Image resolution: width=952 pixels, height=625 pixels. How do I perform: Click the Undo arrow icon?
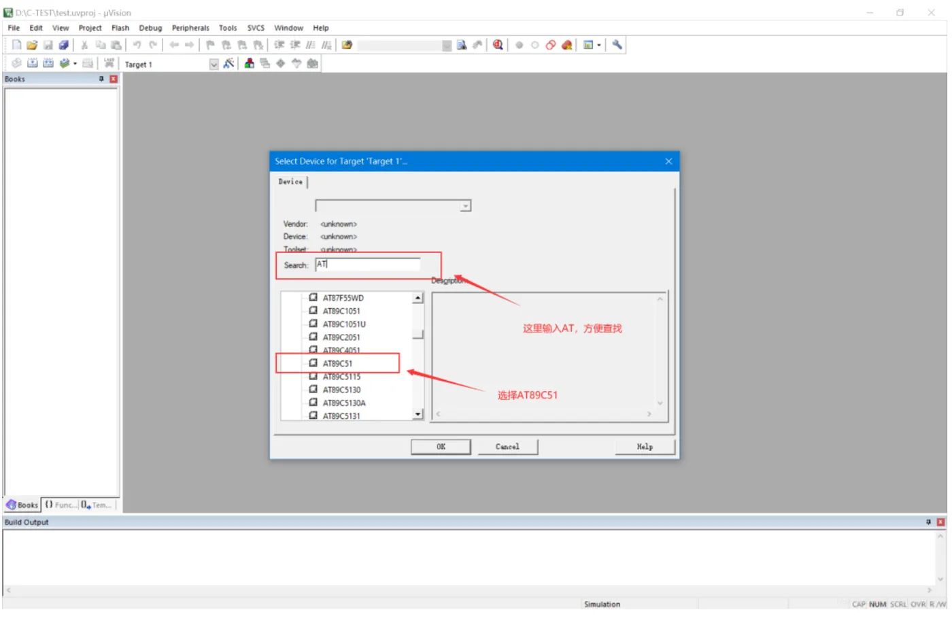(x=137, y=45)
